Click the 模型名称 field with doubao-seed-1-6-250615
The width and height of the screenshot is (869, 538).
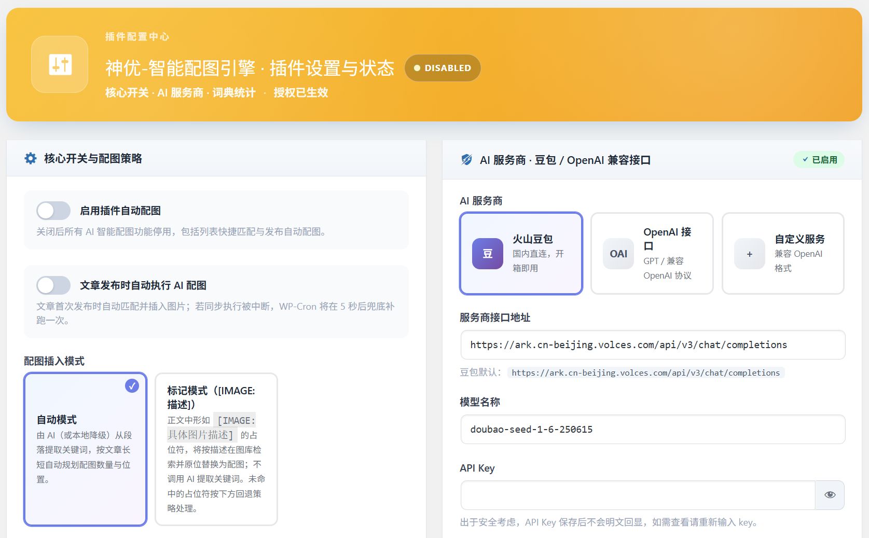coord(653,430)
